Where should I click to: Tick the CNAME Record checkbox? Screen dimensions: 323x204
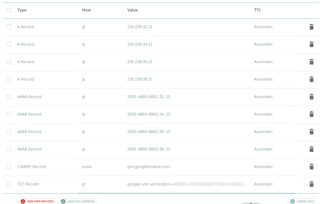point(9,167)
